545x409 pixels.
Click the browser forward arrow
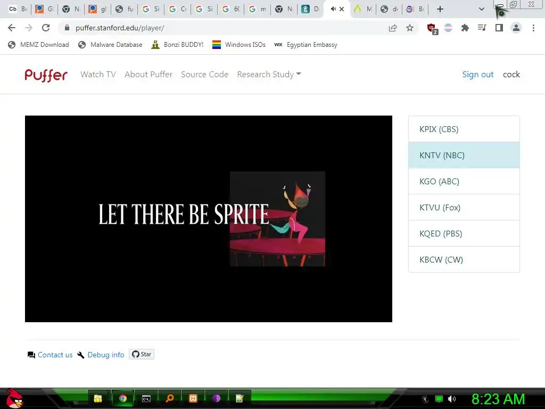tap(29, 28)
